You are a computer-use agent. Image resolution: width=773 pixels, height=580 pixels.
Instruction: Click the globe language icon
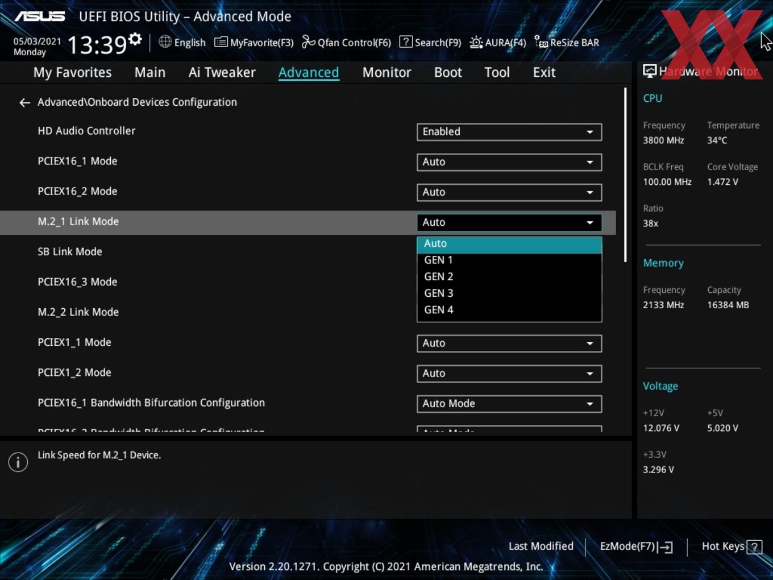tap(165, 42)
